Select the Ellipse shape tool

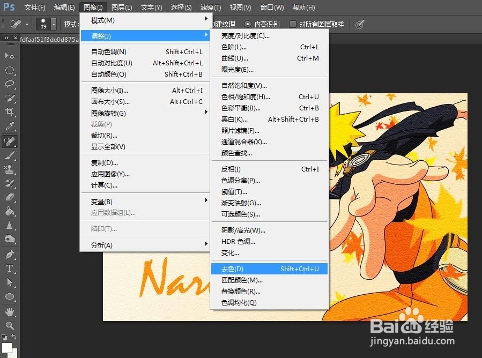tap(10, 296)
